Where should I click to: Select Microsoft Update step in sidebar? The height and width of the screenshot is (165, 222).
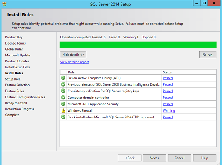click(18, 55)
